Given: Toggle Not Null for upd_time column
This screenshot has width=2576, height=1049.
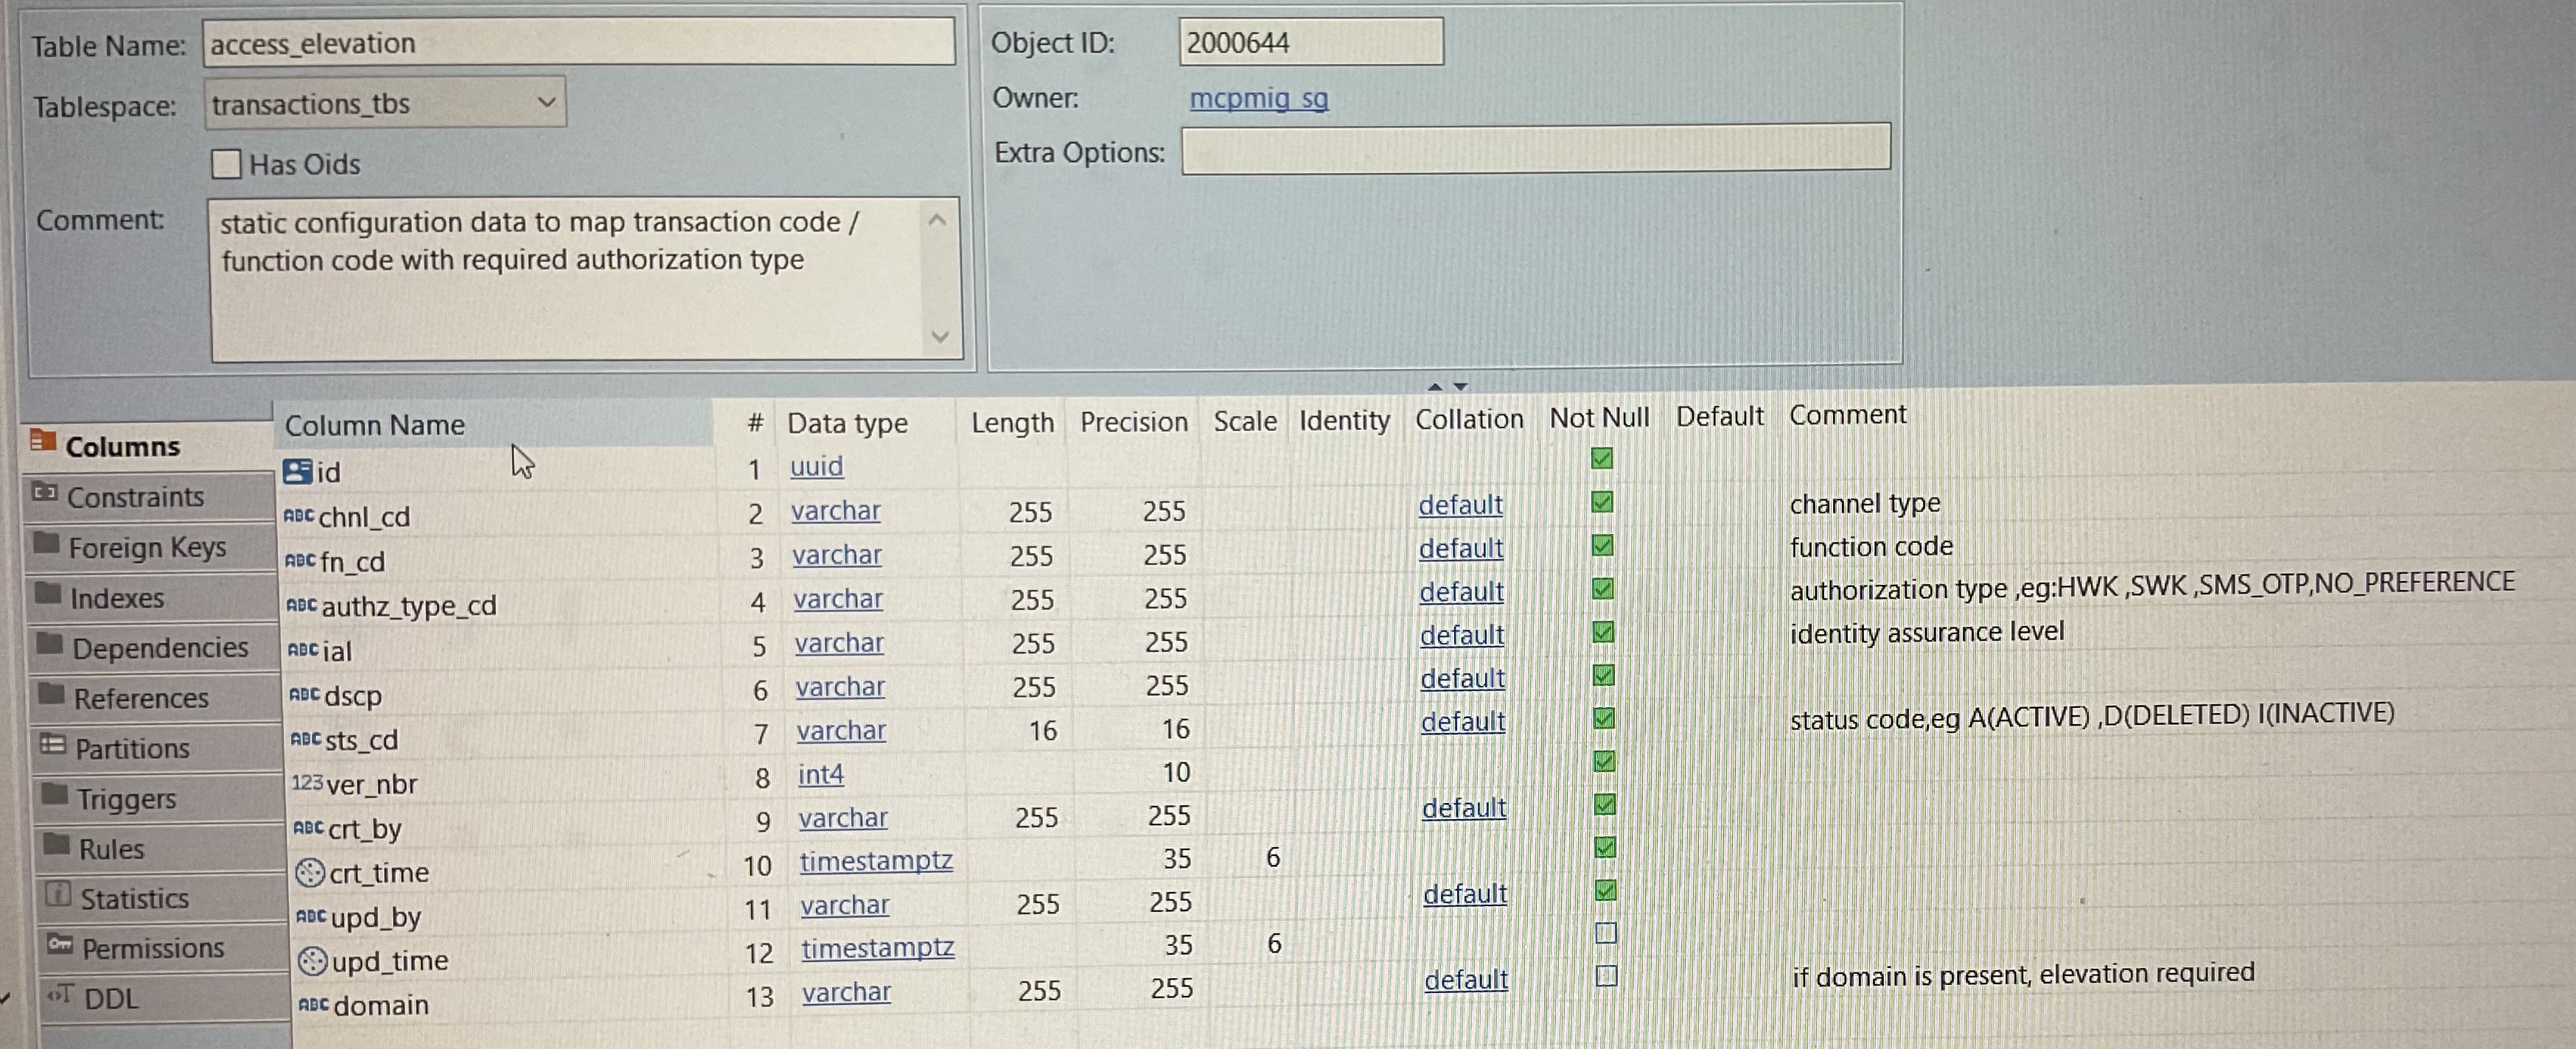Looking at the screenshot, I should coord(1606,933).
